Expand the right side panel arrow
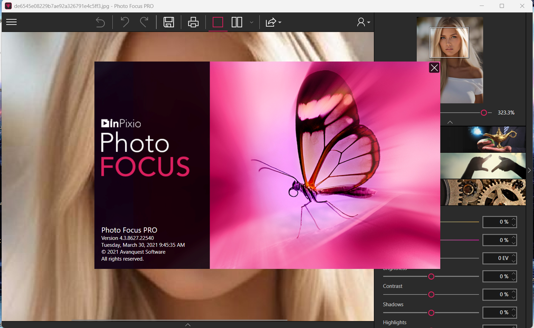This screenshot has width=534, height=328. pos(529,170)
